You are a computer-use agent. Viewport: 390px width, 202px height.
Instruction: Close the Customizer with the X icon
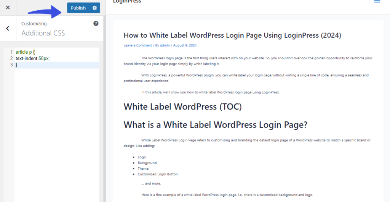(8, 8)
